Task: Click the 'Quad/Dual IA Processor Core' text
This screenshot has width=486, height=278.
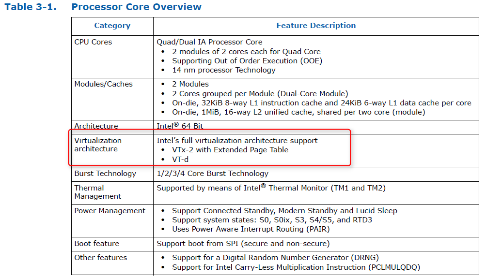Action: coord(209,42)
